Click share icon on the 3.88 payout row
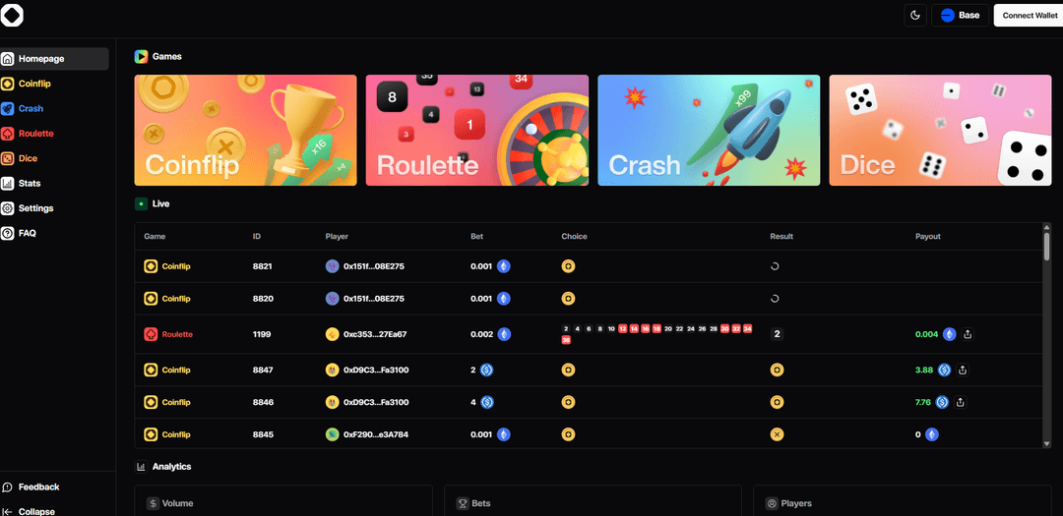1063x516 pixels. pos(963,371)
